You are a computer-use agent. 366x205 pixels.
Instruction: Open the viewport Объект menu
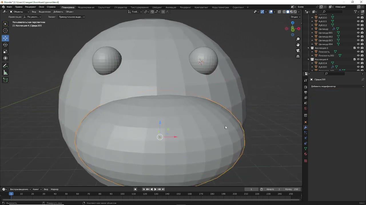tap(70, 12)
